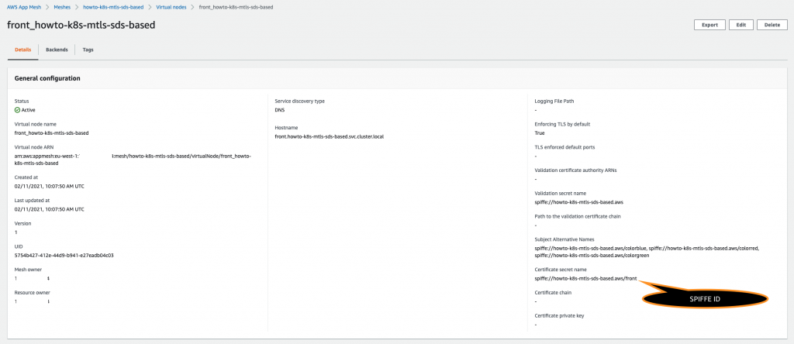Click the Certificate chain label
This screenshot has width=794, height=344.
tap(552, 292)
